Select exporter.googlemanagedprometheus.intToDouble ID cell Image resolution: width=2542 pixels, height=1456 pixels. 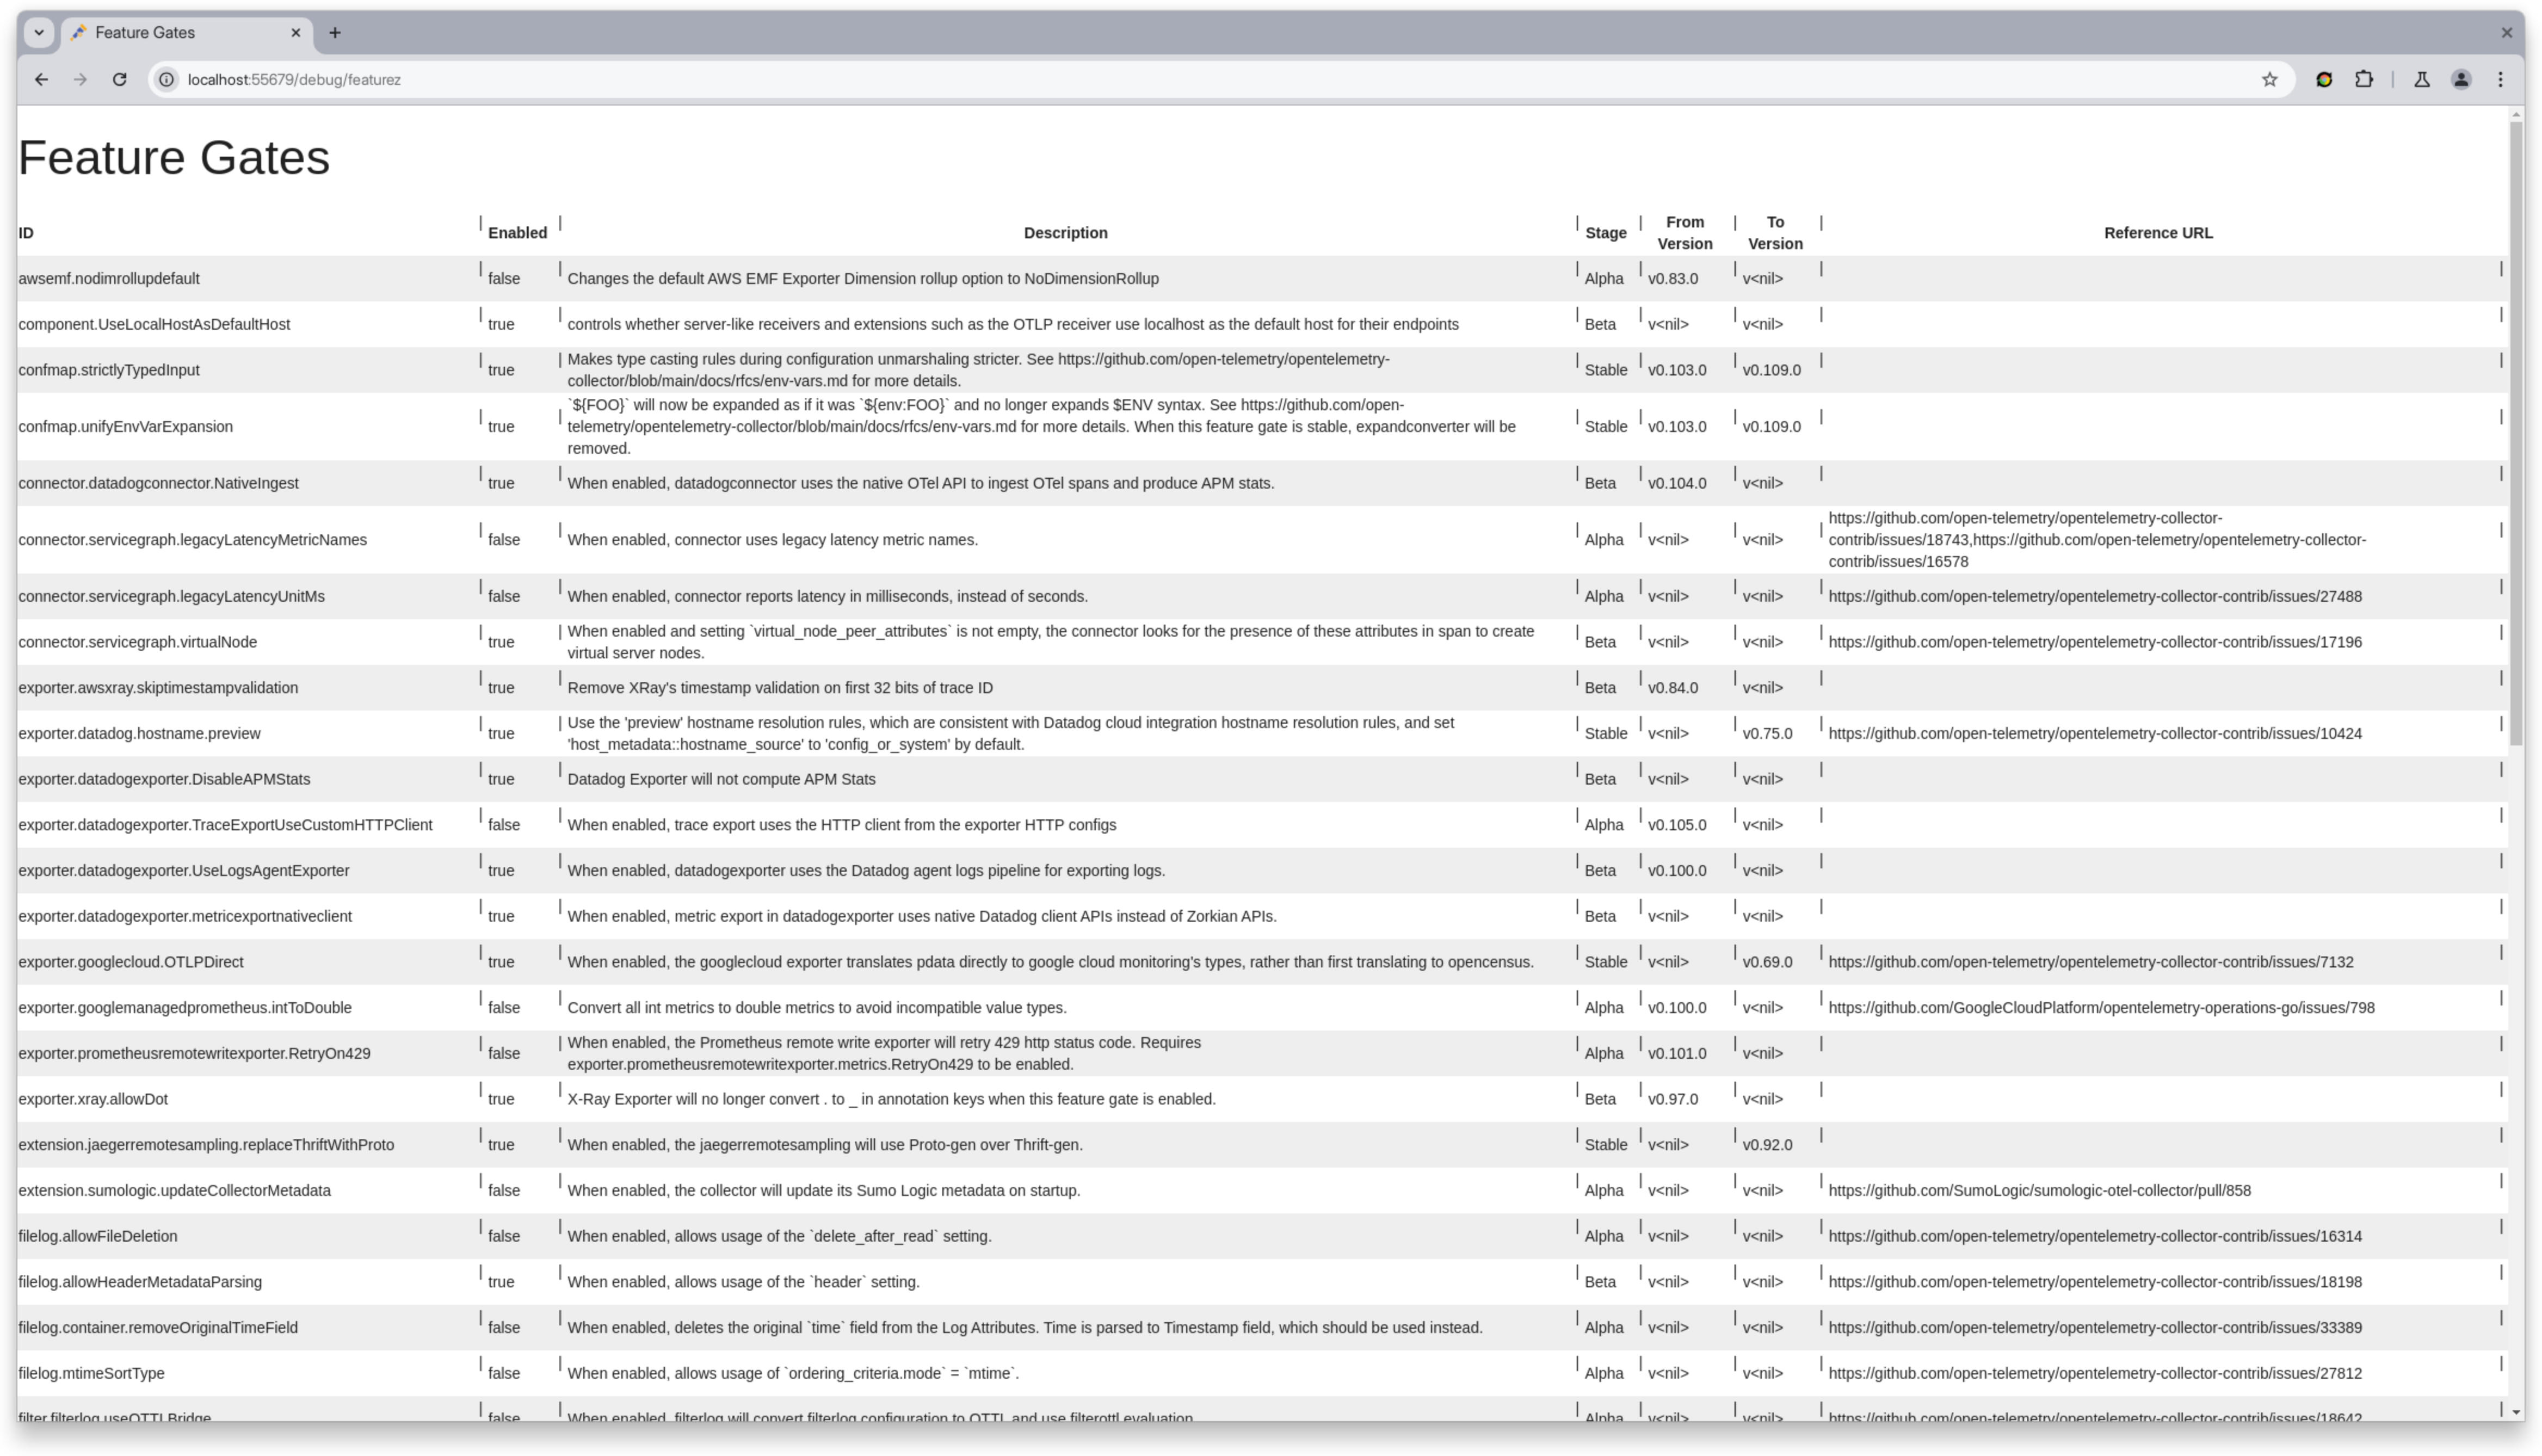[x=185, y=1008]
